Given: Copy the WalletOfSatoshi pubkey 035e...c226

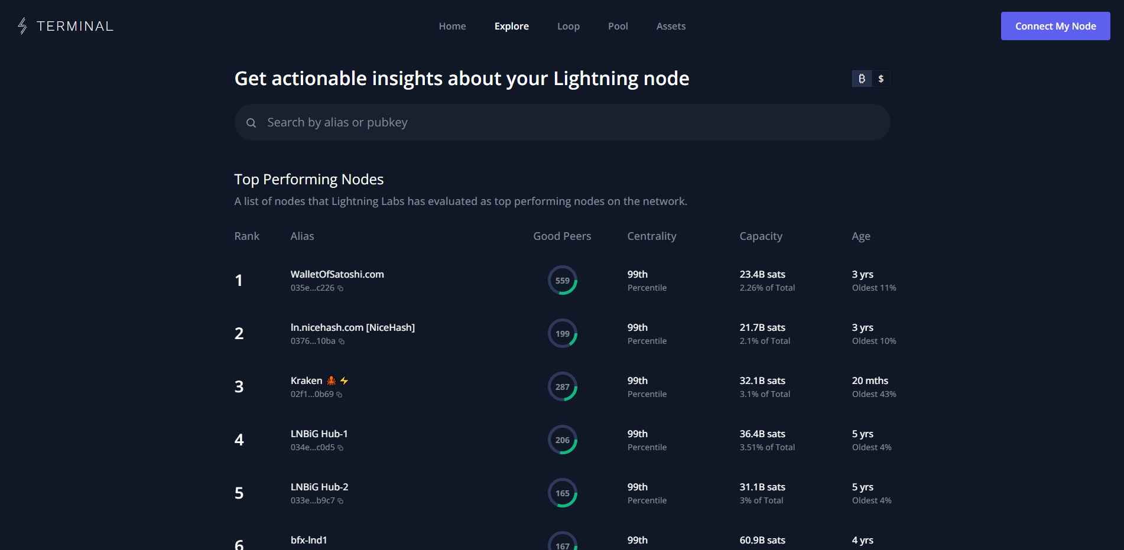Looking at the screenshot, I should [340, 288].
